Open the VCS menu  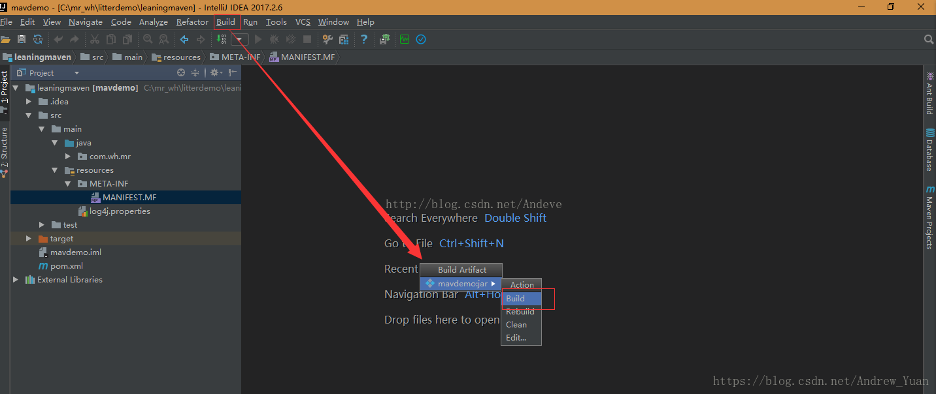click(x=303, y=22)
